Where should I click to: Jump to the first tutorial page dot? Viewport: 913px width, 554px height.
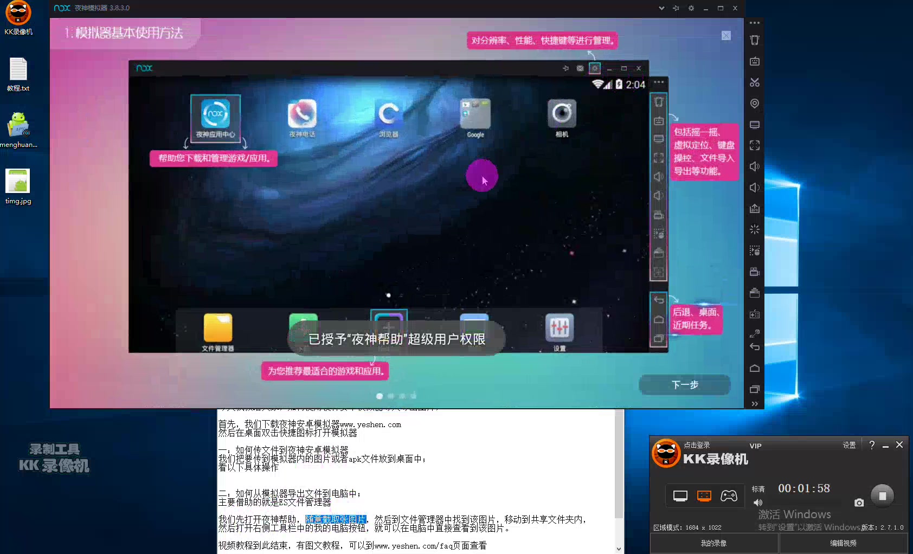(379, 396)
